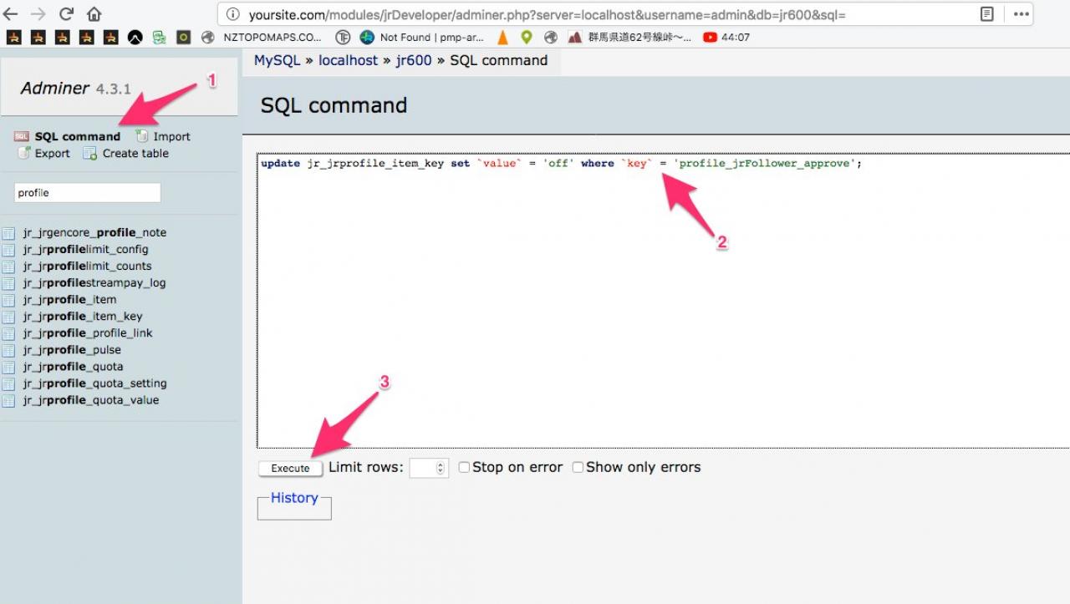Screen dimensions: 1070x604
Task: Open jr600 database breadcrumb link
Action: [x=413, y=60]
